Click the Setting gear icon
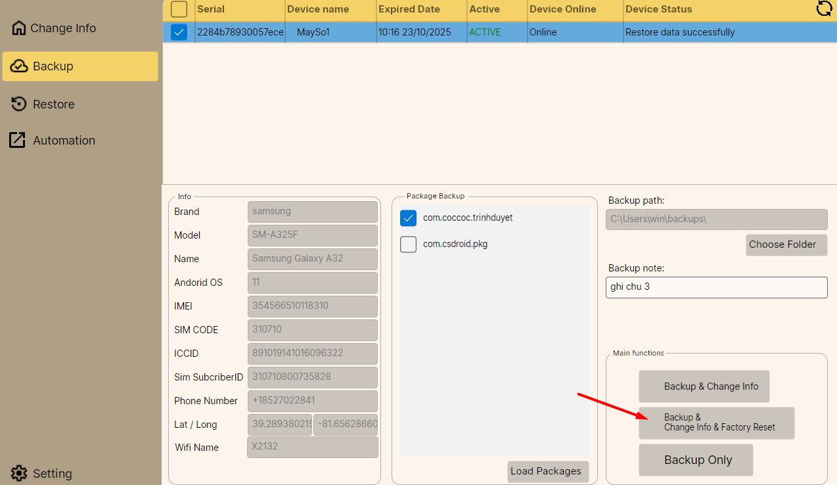 tap(19, 473)
